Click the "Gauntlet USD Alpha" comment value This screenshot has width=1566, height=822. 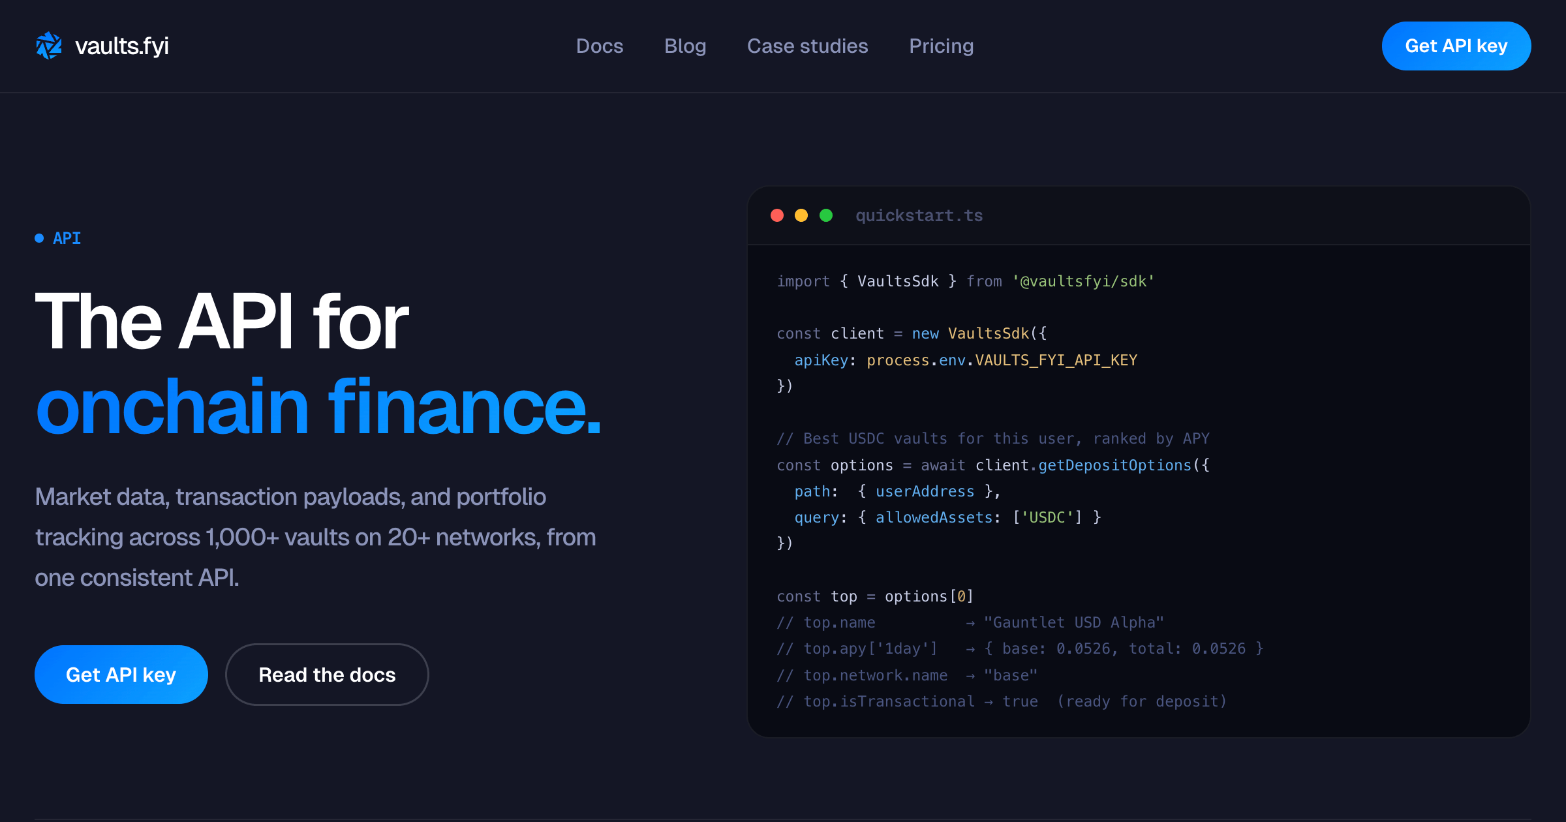click(x=1074, y=622)
